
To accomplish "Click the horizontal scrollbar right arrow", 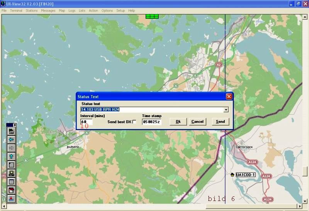I will coord(300,206).
